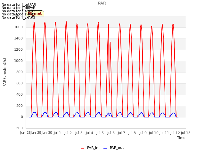Click the x-axis label Time
205x154 pixels.
click(x=181, y=138)
